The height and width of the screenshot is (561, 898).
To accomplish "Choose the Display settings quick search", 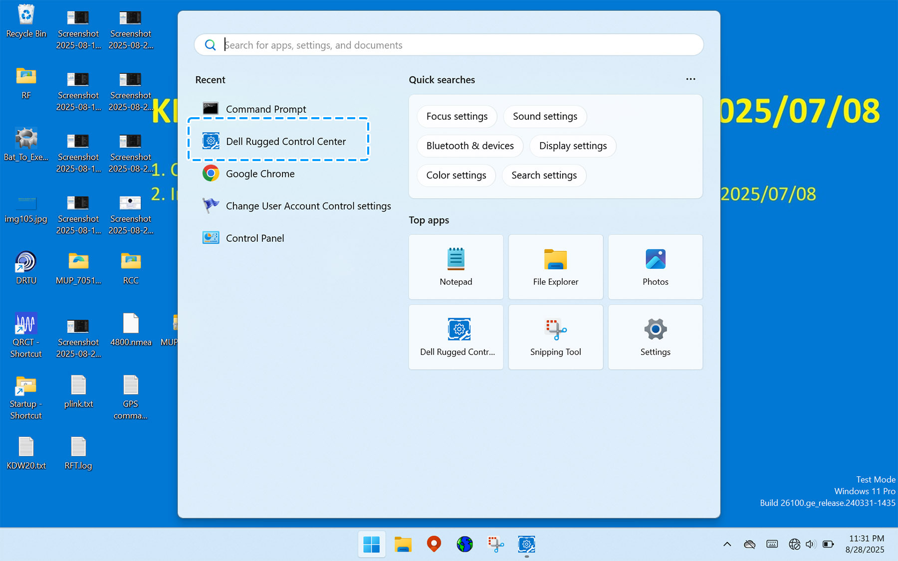I will (x=573, y=146).
